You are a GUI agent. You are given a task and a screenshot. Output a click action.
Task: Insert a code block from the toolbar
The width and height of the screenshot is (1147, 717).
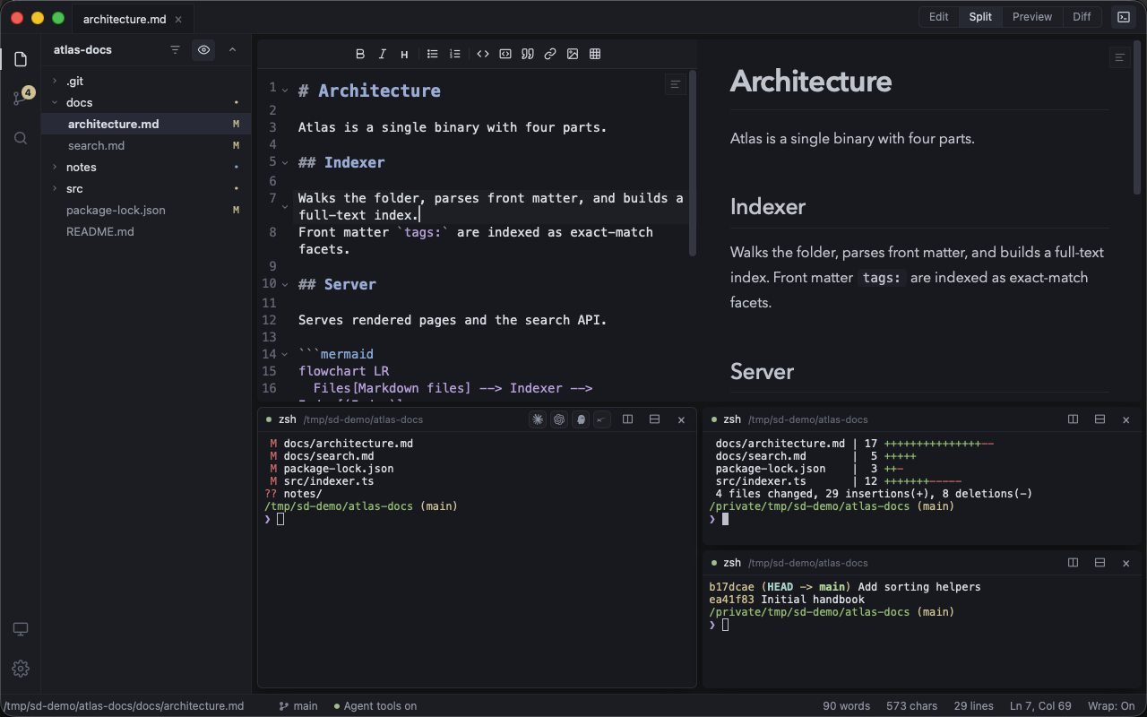(505, 54)
